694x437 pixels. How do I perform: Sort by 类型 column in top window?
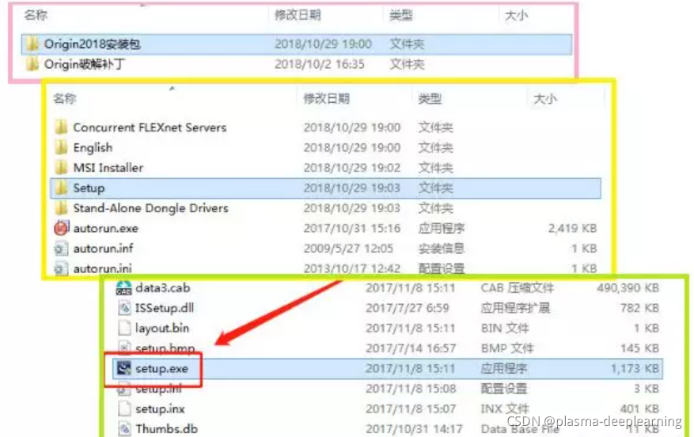401,16
